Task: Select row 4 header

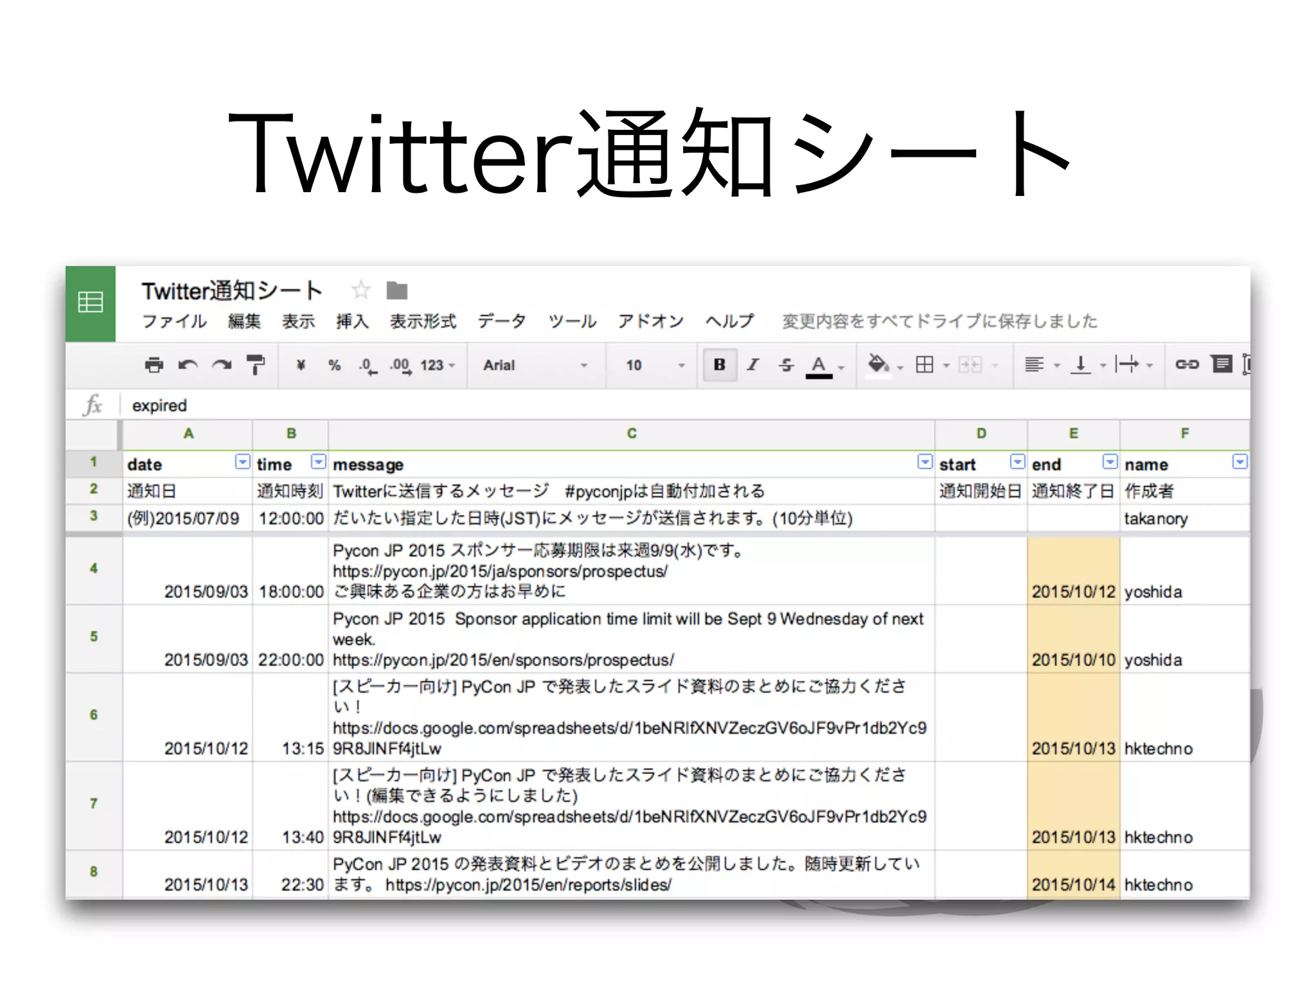Action: coord(94,569)
